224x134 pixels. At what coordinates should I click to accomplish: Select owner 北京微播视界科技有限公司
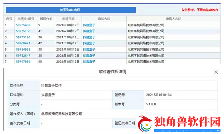[62, 114]
